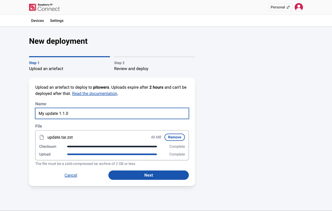Image resolution: width=332 pixels, height=211 pixels.
Task: Click the Checksum progress bar
Action: tap(112, 147)
